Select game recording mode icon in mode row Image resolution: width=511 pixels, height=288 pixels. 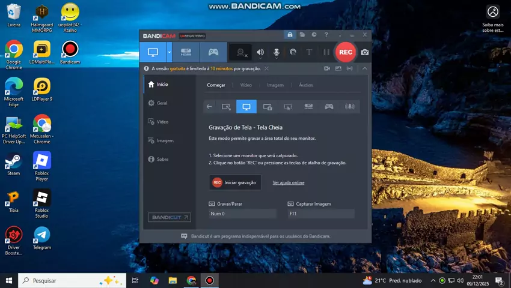coord(329,107)
